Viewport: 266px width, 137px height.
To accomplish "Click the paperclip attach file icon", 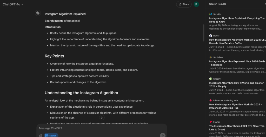I will pos(41,135).
